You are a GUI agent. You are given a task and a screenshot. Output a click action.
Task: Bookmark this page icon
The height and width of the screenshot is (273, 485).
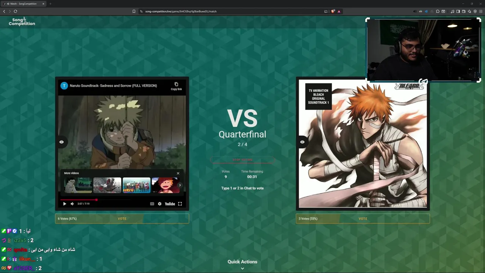coord(134,11)
